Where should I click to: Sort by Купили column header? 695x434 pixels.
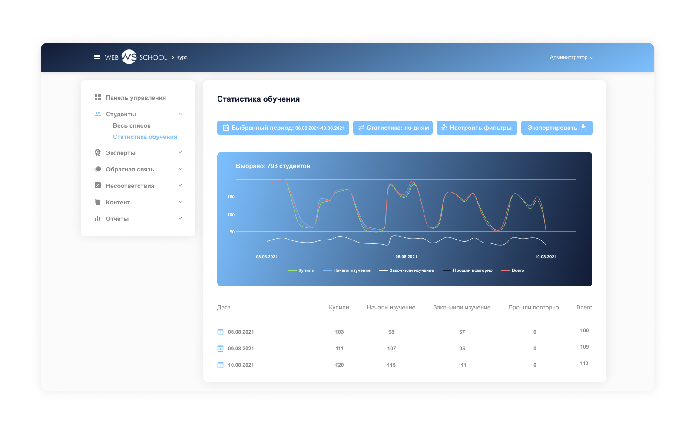(x=339, y=307)
